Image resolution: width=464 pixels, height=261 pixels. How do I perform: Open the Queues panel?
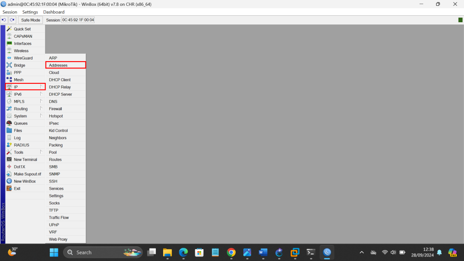[20, 123]
